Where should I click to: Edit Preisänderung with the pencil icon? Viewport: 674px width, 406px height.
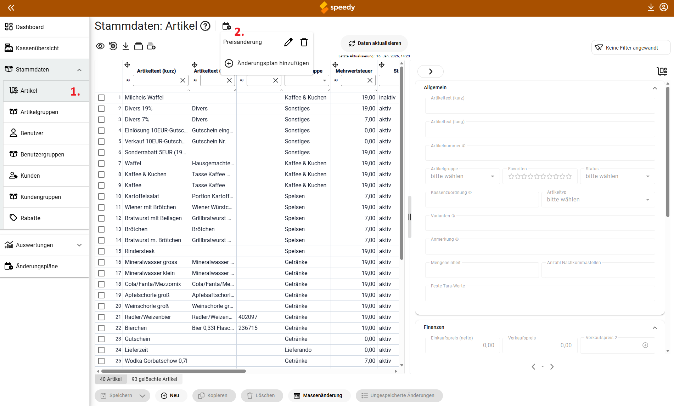click(288, 42)
